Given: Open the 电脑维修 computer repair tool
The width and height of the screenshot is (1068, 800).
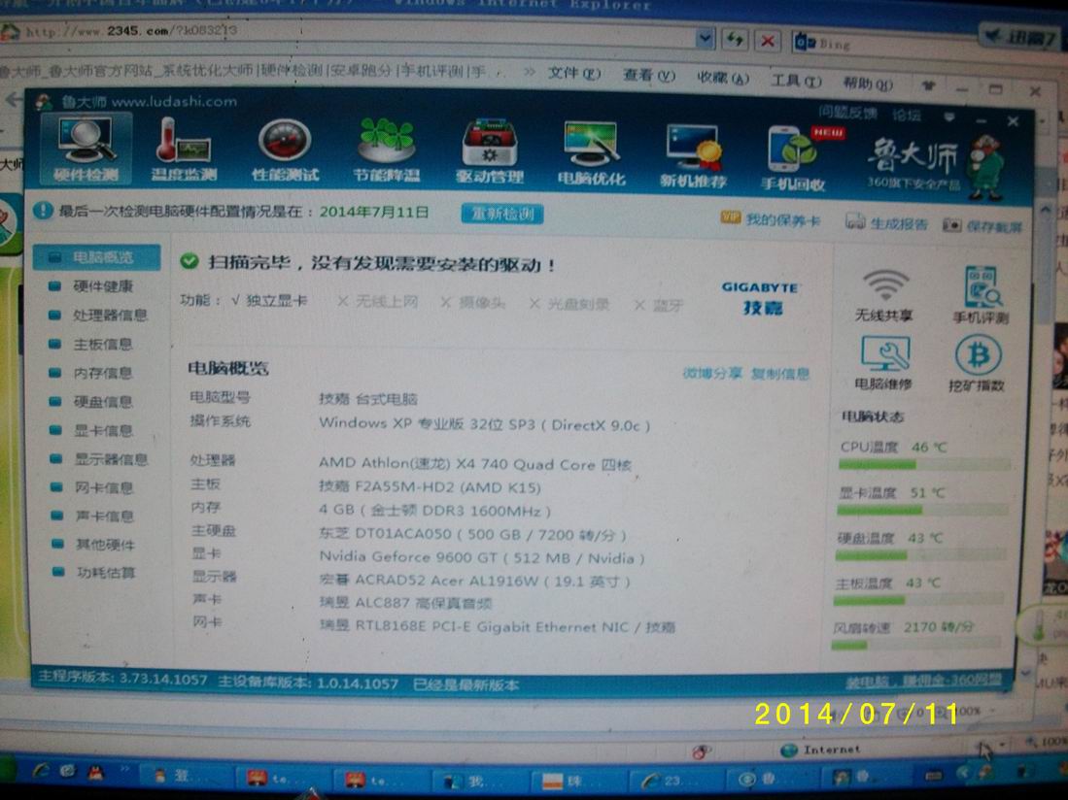Looking at the screenshot, I should pyautogui.click(x=884, y=363).
